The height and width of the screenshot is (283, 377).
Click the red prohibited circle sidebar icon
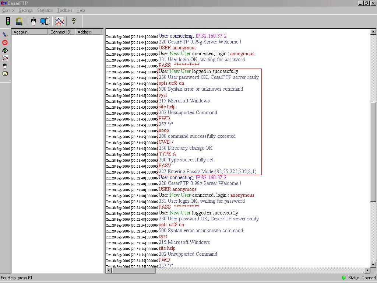5,43
